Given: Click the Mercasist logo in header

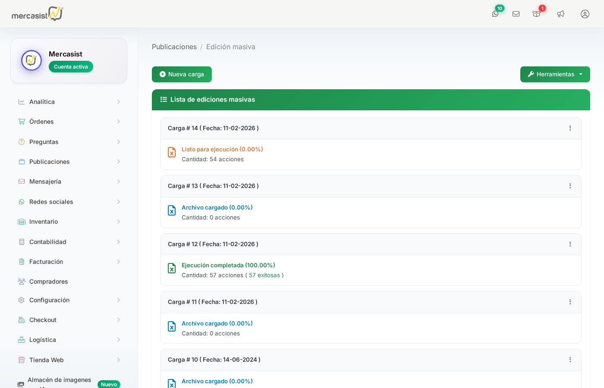Looking at the screenshot, I should point(37,14).
